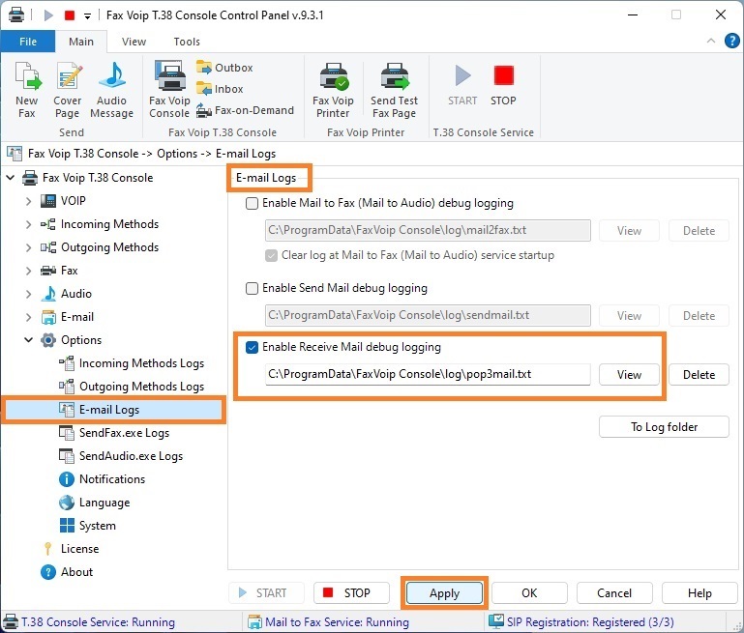
Task: Open quick access toolbar dropdown arrow
Action: click(87, 16)
